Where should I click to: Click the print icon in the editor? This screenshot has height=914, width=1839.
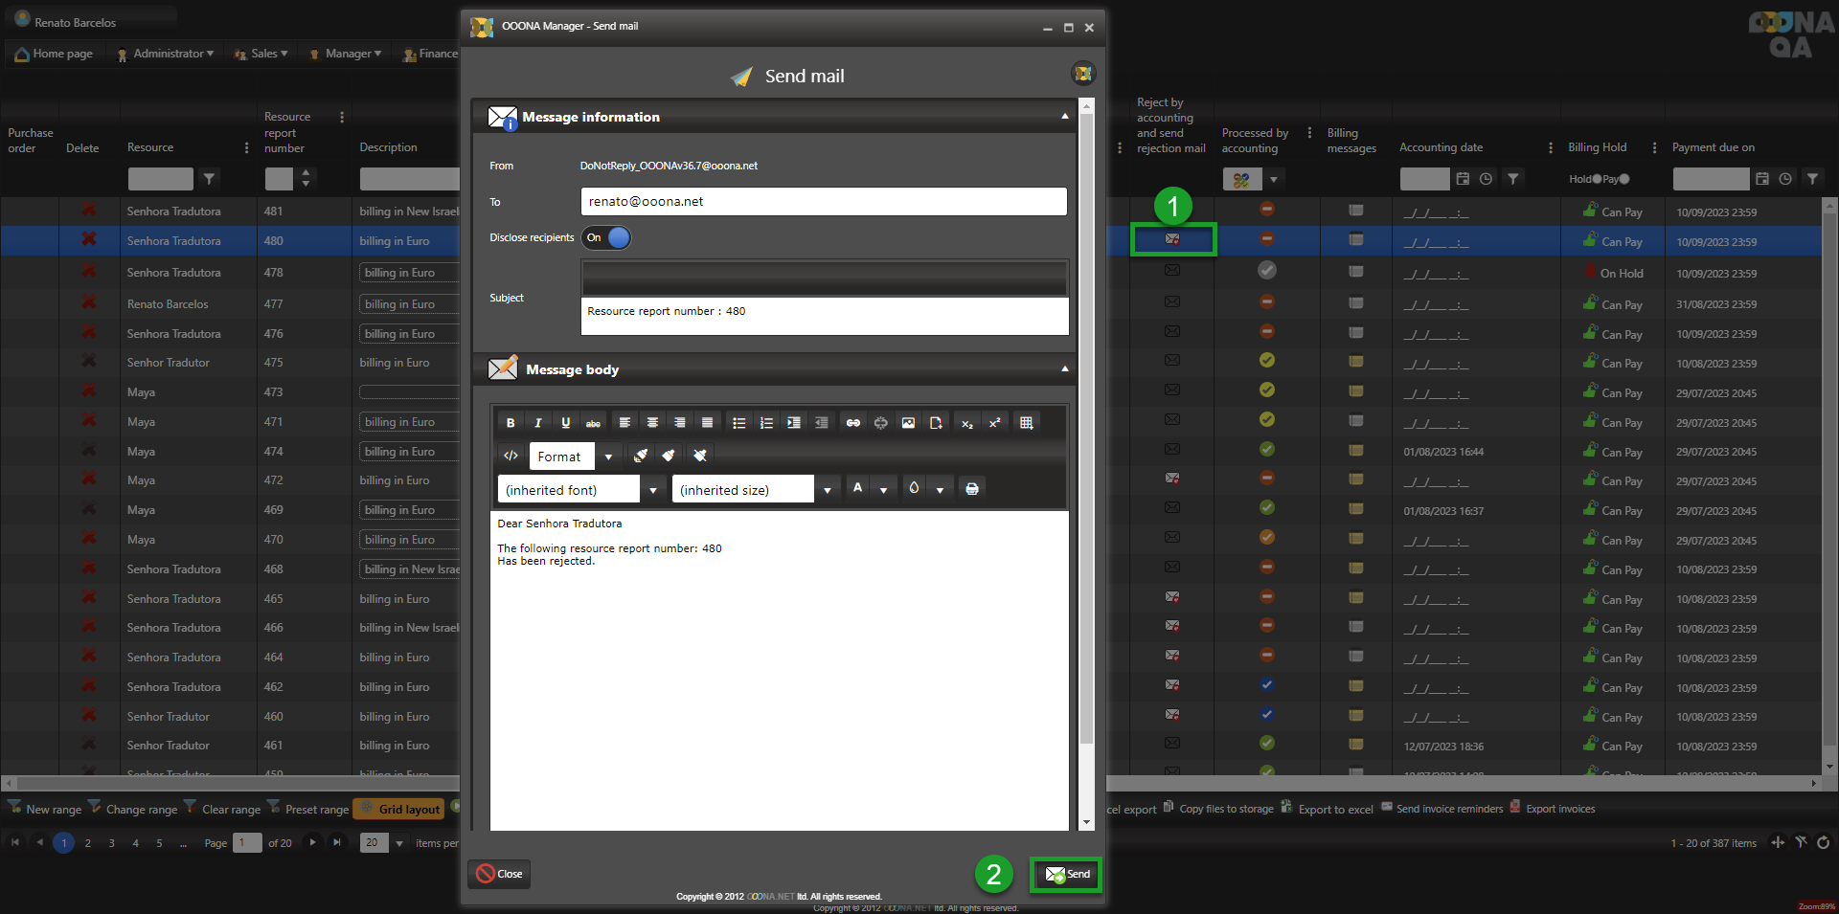pyautogui.click(x=972, y=489)
